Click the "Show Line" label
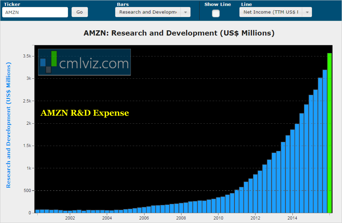This screenshot has width=342, height=223. coord(218,4)
